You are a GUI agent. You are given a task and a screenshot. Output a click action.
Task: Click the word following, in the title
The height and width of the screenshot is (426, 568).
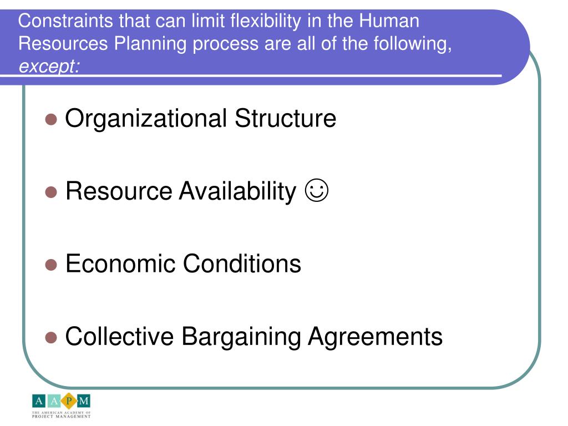pos(413,44)
